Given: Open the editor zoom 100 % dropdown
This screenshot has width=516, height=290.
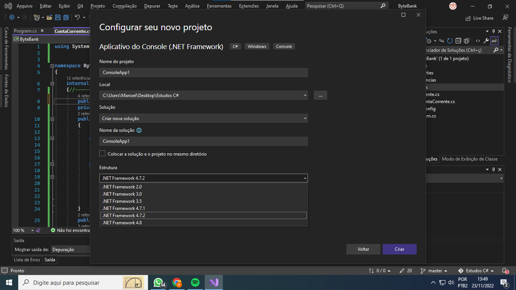Looking at the screenshot, I should coord(32,230).
